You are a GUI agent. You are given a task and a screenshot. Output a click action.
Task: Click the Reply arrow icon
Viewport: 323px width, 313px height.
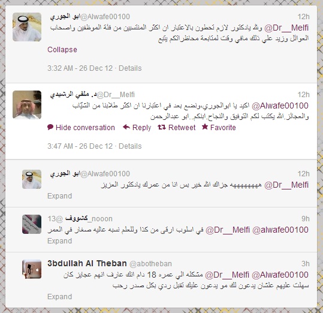[126, 127]
